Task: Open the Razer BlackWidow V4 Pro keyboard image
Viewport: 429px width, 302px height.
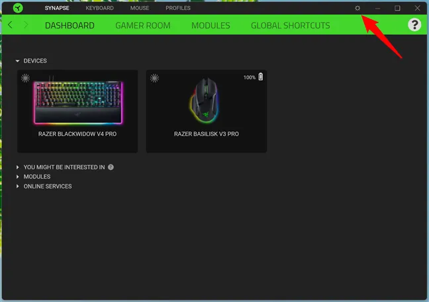Action: pos(78,102)
